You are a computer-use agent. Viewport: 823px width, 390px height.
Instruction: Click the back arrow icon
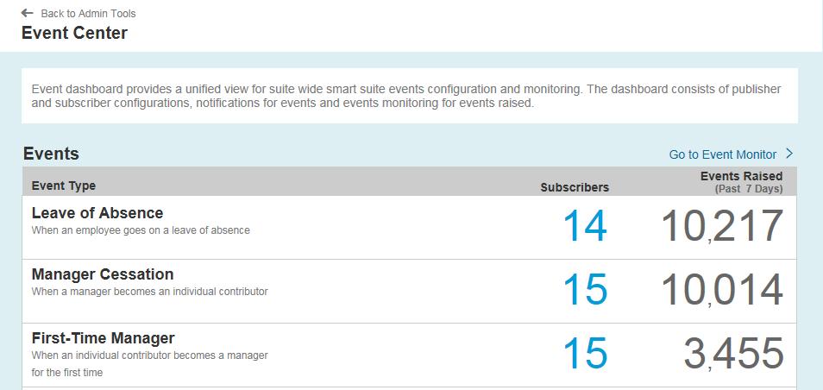pyautogui.click(x=28, y=13)
